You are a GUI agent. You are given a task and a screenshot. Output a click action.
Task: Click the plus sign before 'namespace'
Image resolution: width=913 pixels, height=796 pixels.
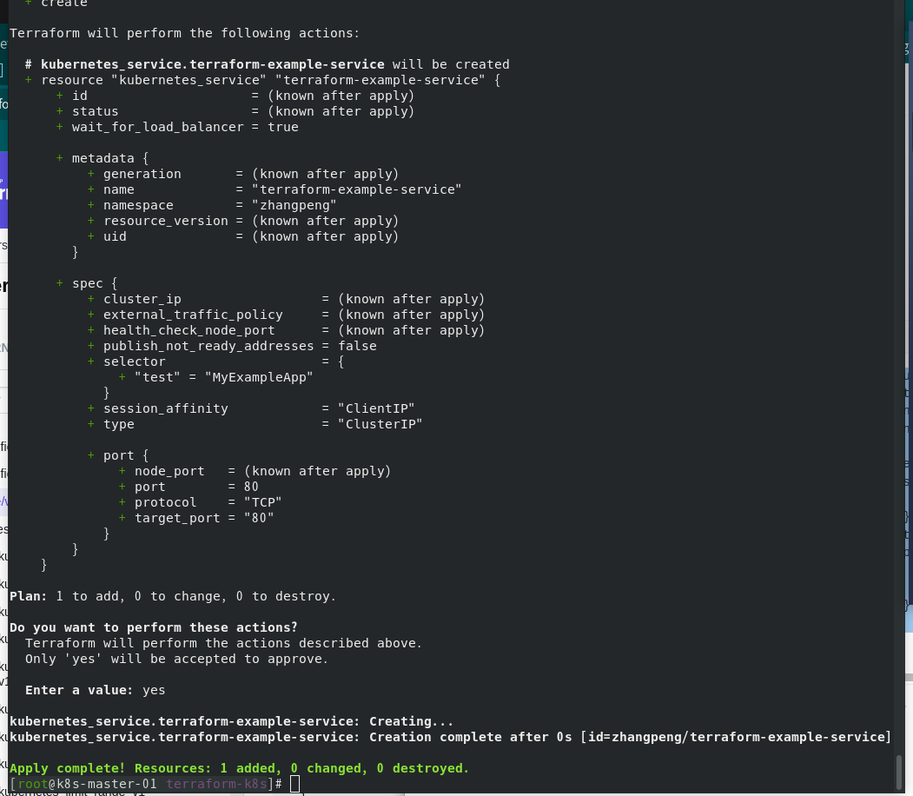coord(91,205)
